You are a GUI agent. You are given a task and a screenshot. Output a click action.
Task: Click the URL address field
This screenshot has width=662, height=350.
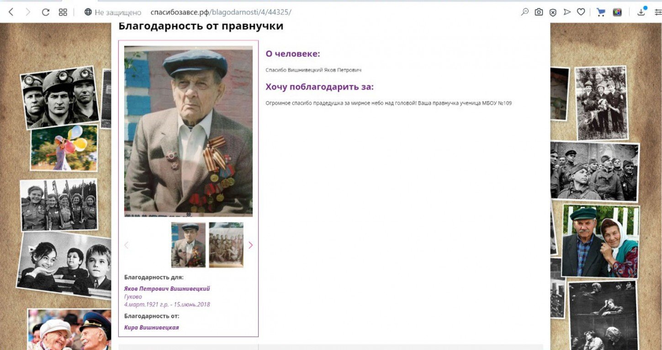tap(320, 12)
